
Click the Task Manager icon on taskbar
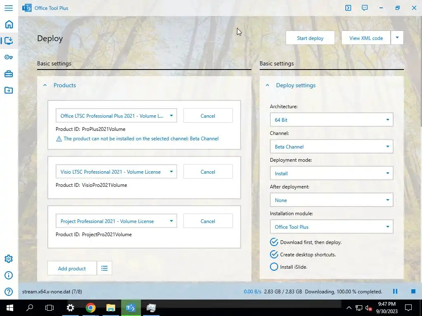pos(151,308)
